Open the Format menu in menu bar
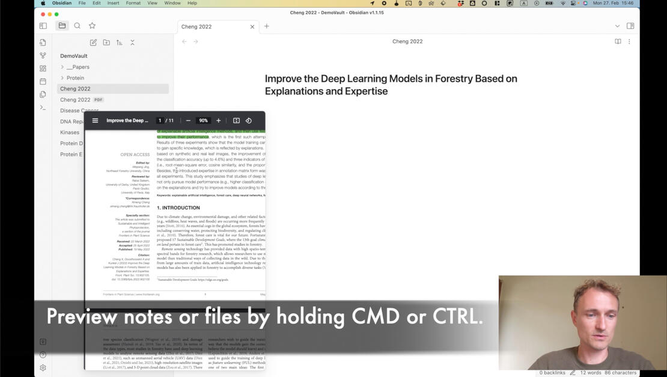 tap(133, 3)
